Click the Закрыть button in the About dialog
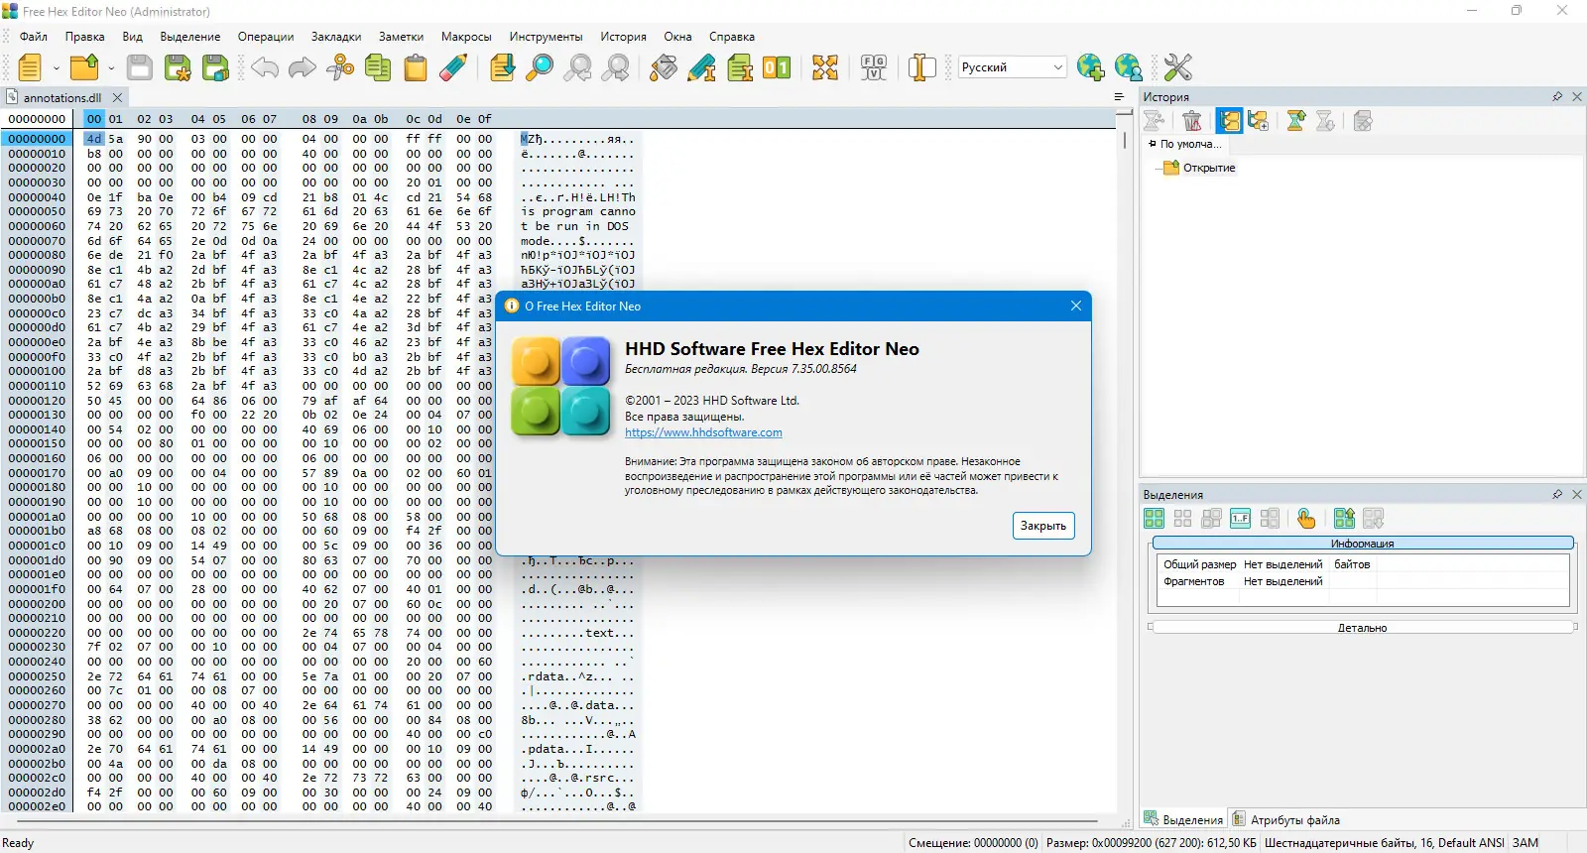This screenshot has height=853, width=1587. [1043, 526]
